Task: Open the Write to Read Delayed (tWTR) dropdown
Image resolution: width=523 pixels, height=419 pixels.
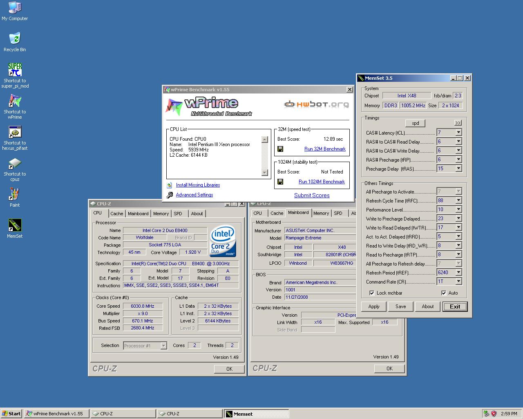Action: tap(458, 228)
